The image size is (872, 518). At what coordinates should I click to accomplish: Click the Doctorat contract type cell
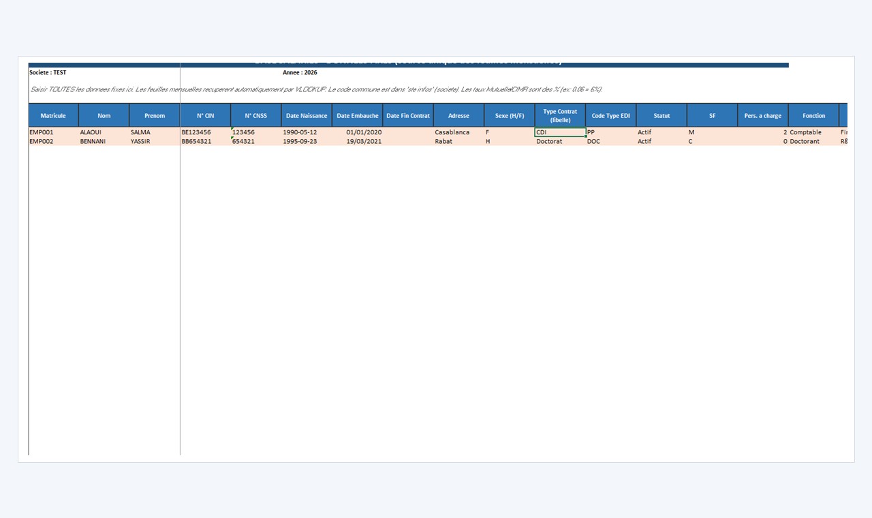pyautogui.click(x=560, y=141)
